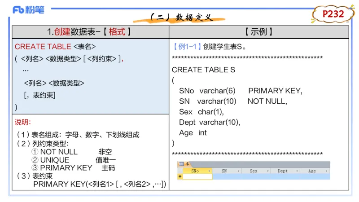Click ② UNIQUE in the constraint list
This screenshot has width=359, height=202.
click(x=50, y=160)
